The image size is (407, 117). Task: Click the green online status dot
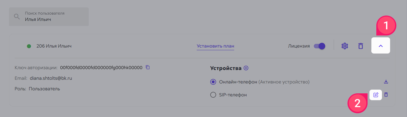[x=29, y=46]
